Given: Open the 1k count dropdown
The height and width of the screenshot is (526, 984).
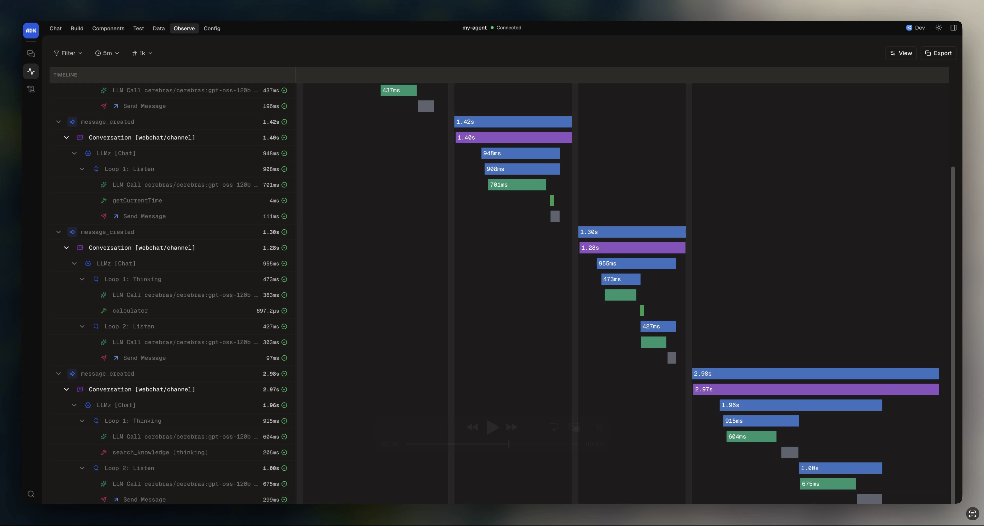Looking at the screenshot, I should click(142, 53).
